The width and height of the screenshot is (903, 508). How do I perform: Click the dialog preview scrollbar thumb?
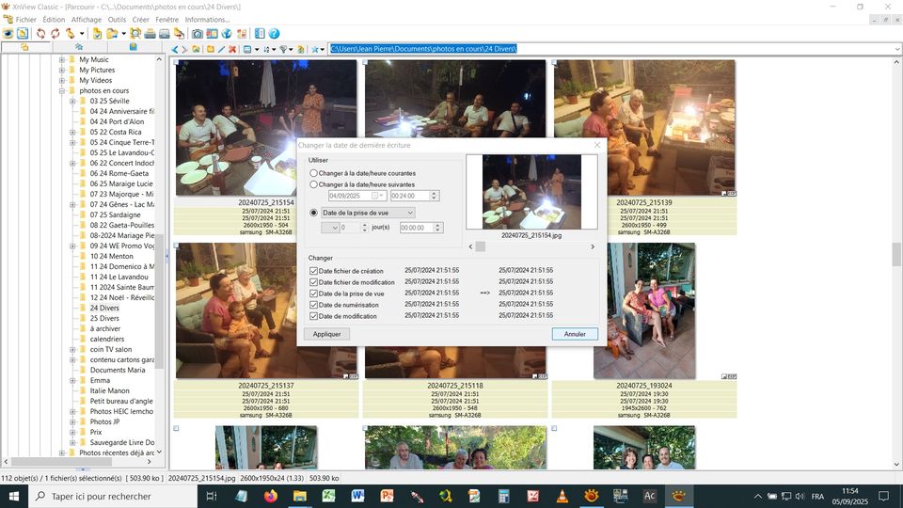(481, 246)
